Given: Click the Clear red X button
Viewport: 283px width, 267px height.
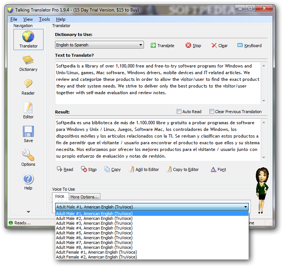Looking at the screenshot, I should point(219,46).
